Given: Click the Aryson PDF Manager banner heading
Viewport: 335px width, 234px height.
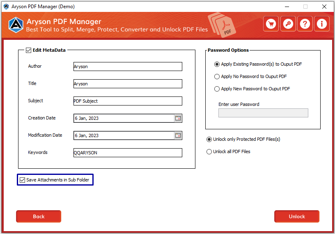Looking at the screenshot, I should (x=64, y=22).
